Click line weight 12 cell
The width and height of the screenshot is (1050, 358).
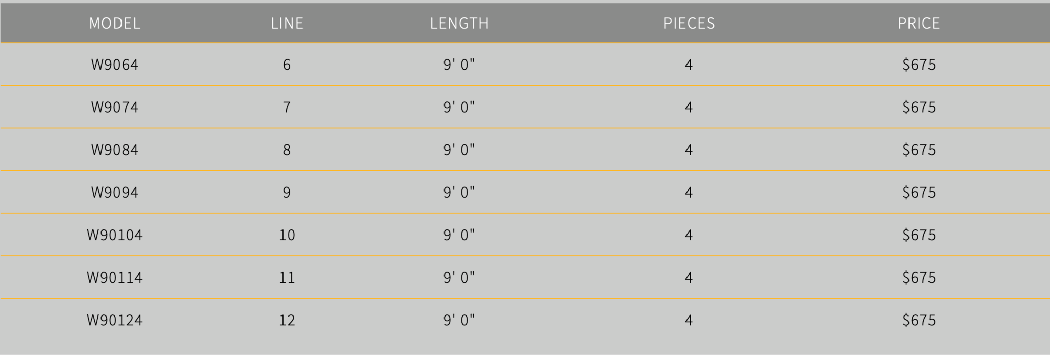(287, 320)
